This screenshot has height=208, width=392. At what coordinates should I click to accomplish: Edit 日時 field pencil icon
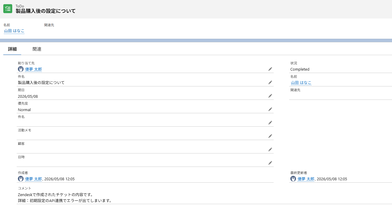(x=270, y=163)
